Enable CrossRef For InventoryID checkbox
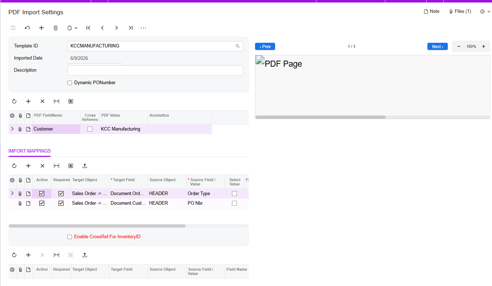492x286 pixels. point(70,237)
